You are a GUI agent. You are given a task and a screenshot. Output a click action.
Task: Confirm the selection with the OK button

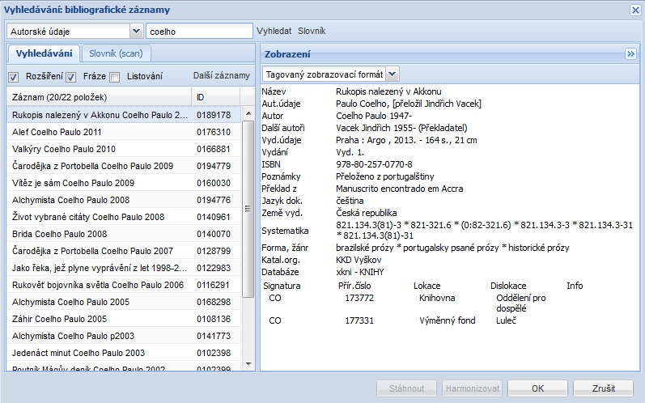point(537,388)
